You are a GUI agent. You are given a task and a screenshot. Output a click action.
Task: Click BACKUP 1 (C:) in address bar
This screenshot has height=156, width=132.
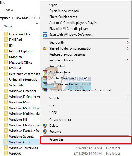point(26,18)
